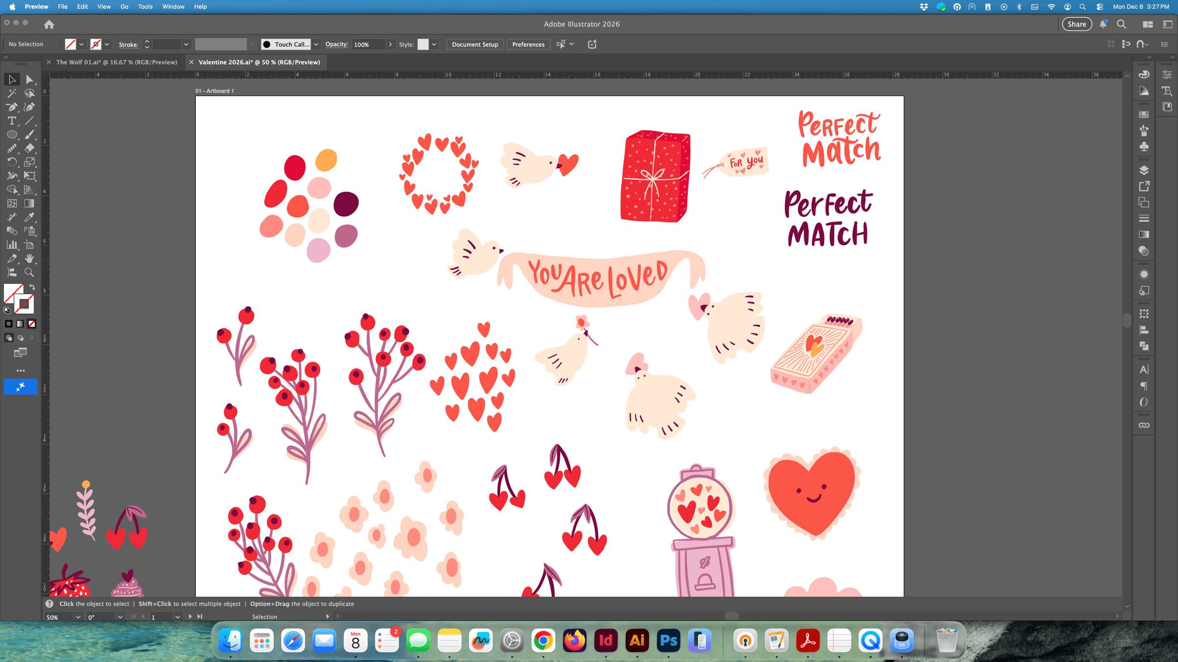Set paint mode to None
The height and width of the screenshot is (662, 1178).
[x=32, y=324]
